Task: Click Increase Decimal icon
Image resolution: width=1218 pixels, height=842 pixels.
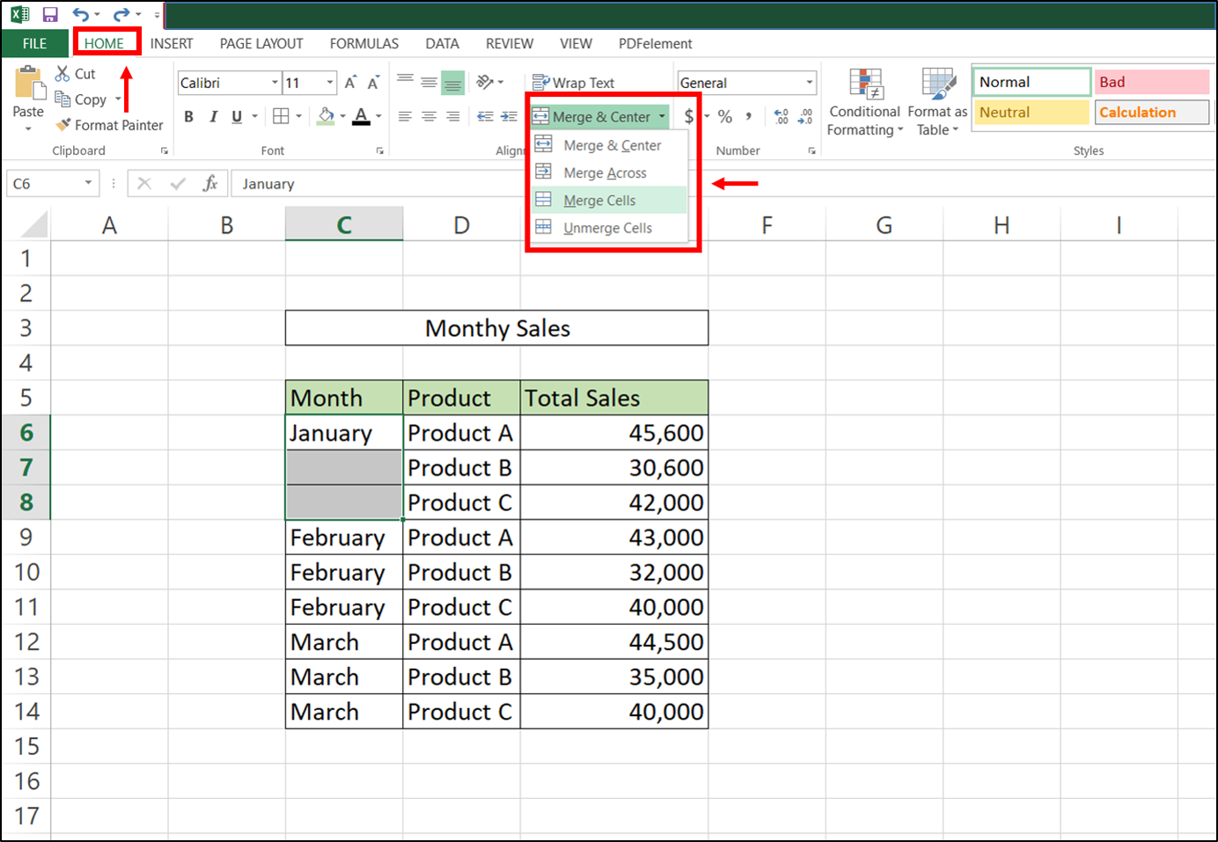Action: point(781,116)
